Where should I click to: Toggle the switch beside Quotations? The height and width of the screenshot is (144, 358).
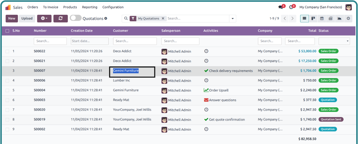tap(76, 18)
